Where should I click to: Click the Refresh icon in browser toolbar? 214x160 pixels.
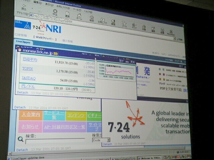(68, 15)
